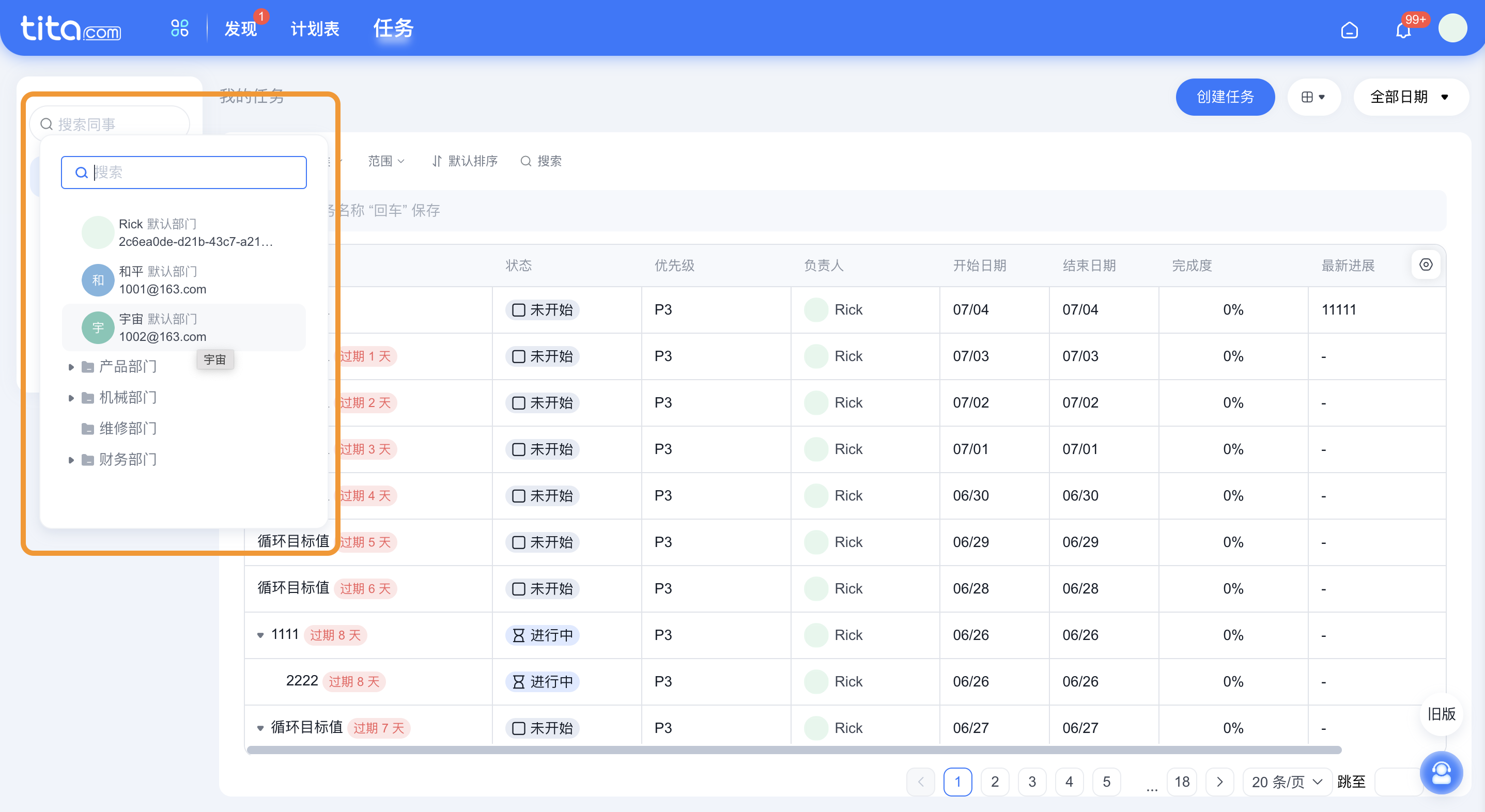The height and width of the screenshot is (812, 1485).
Task: Open notifications bell with 99+ badge
Action: [x=1404, y=29]
